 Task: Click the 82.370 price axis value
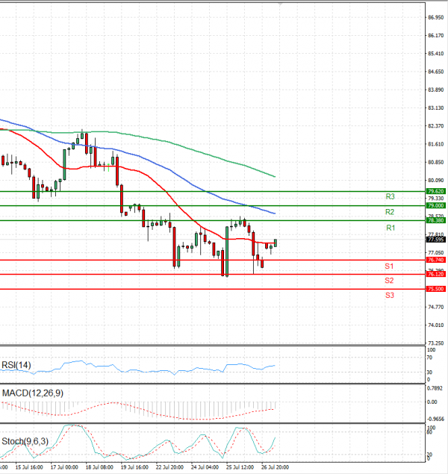(436, 126)
